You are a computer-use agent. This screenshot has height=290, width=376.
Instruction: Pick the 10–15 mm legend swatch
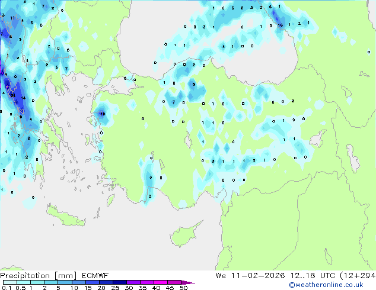click(78, 282)
